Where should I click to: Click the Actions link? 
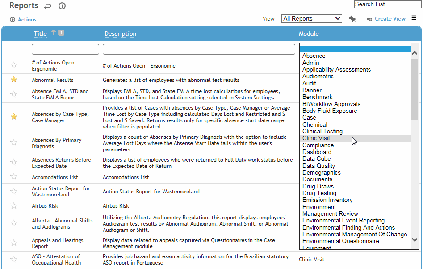click(x=27, y=20)
